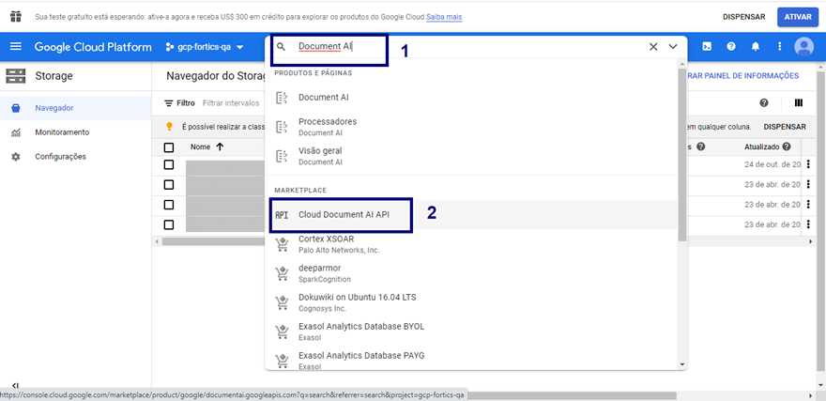Open notifications bell icon
The image size is (826, 401).
pyautogui.click(x=756, y=46)
